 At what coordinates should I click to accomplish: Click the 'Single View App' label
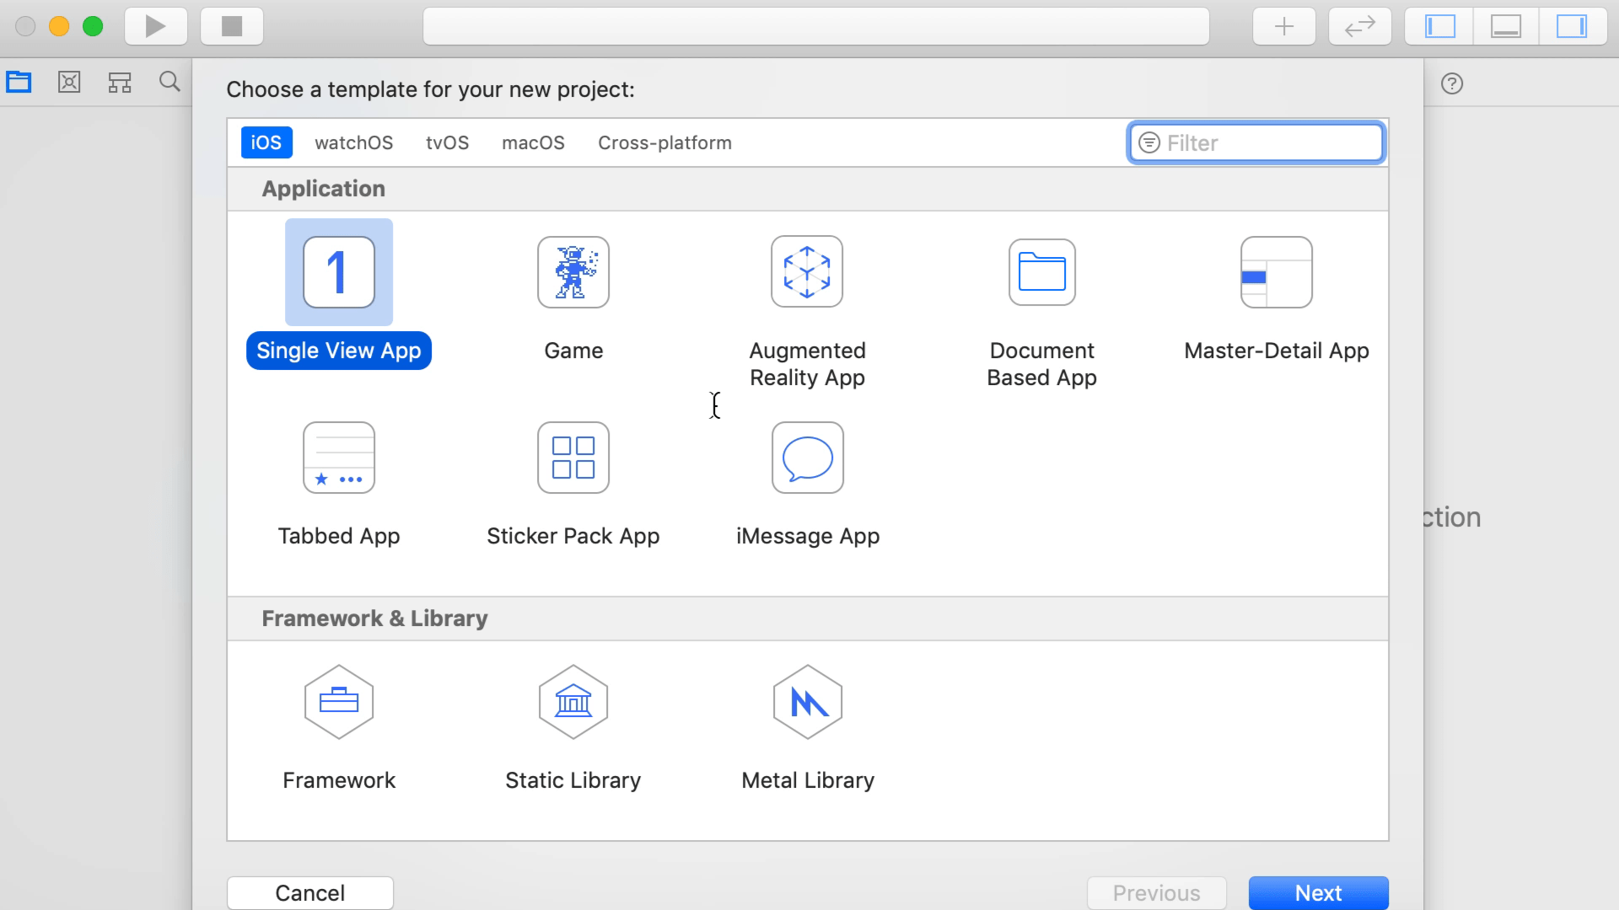339,351
